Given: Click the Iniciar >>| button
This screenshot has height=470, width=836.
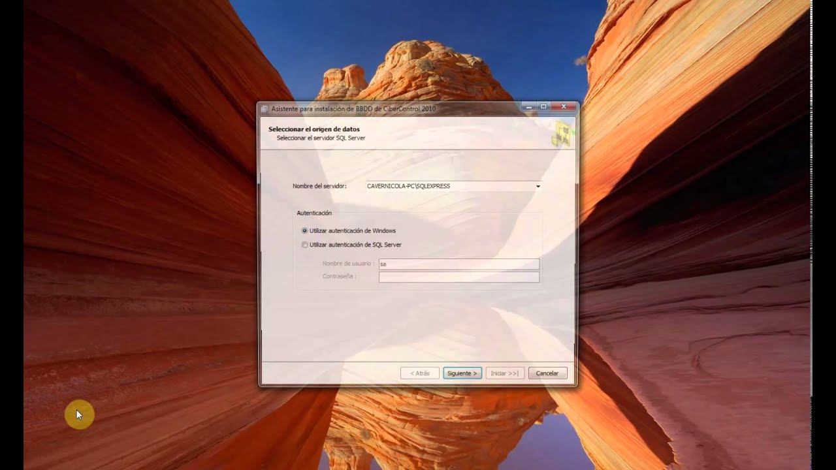Looking at the screenshot, I should [x=505, y=373].
